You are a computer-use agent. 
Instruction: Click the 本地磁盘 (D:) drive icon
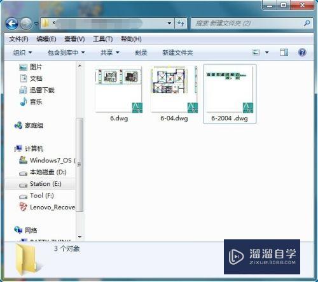point(23,174)
